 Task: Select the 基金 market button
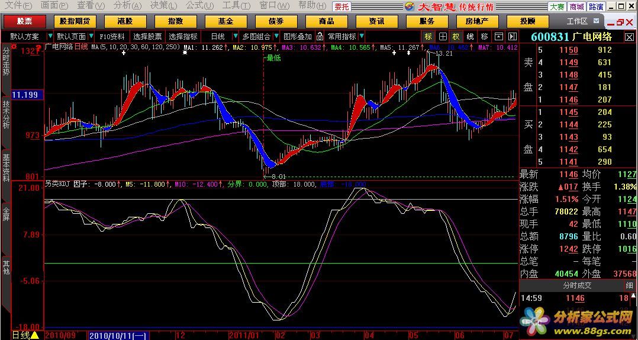[x=226, y=21]
